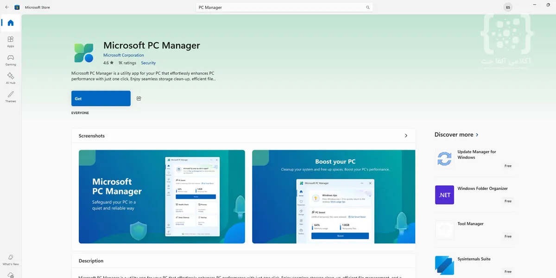The image size is (556, 278).
Task: Open the Tool Manager app icon
Action: coord(444,230)
